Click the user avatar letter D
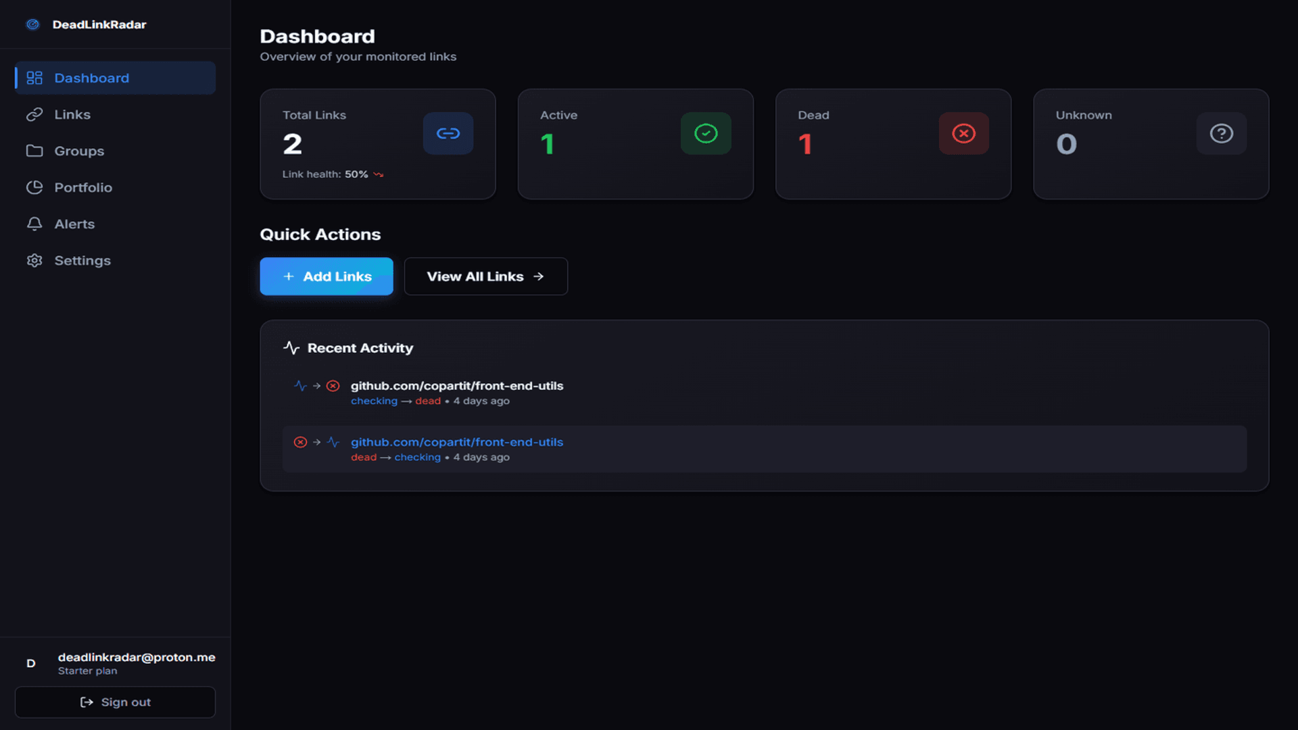The width and height of the screenshot is (1298, 730). click(x=31, y=663)
